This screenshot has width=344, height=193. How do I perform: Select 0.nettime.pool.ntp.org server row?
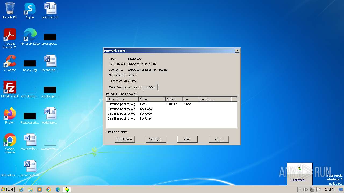(172, 104)
